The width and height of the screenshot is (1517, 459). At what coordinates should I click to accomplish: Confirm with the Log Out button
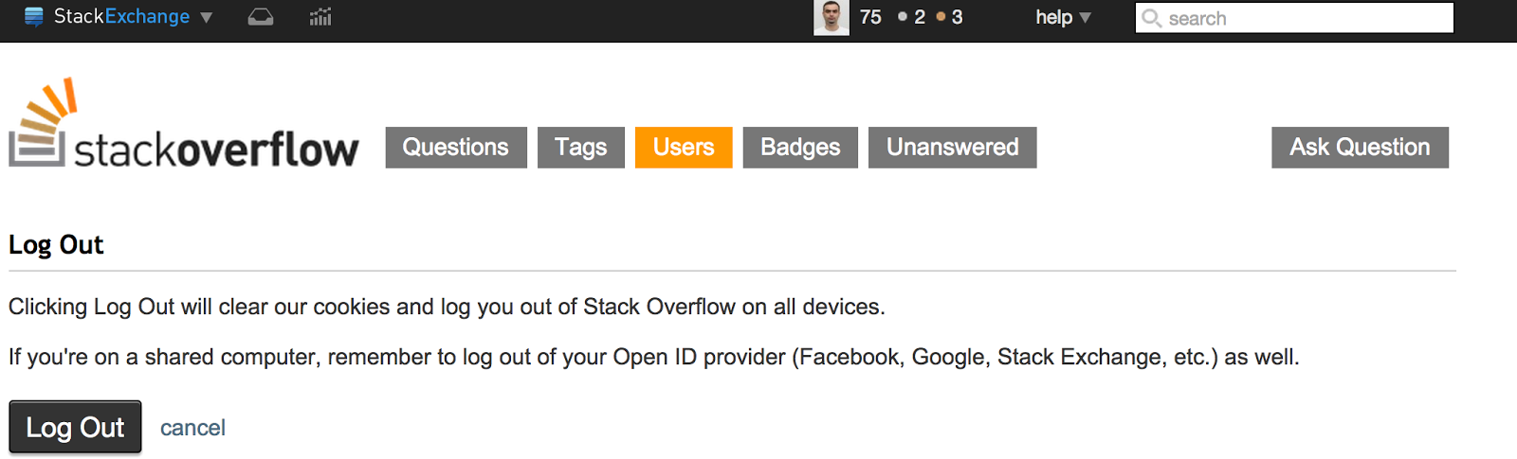75,427
